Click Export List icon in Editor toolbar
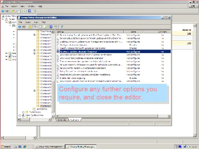The image size is (199, 149). tap(45, 27)
